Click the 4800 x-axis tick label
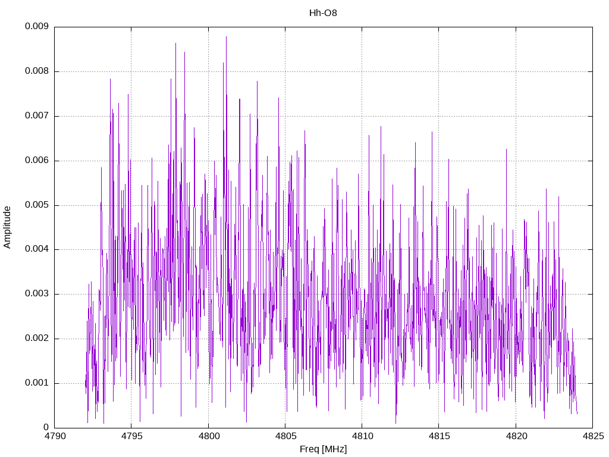Image resolution: width=609 pixels, height=457 pixels. (x=209, y=436)
